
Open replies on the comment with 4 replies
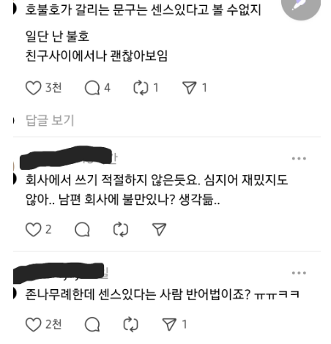(92, 88)
